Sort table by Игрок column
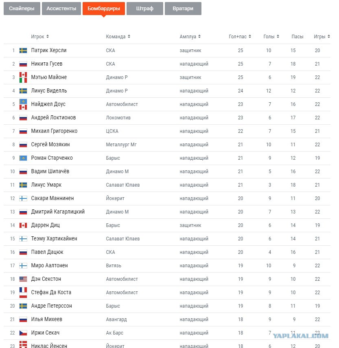 click(x=40, y=37)
